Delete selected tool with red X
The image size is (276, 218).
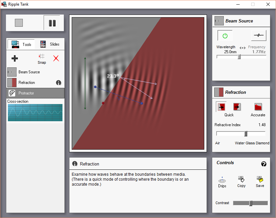click(x=56, y=58)
